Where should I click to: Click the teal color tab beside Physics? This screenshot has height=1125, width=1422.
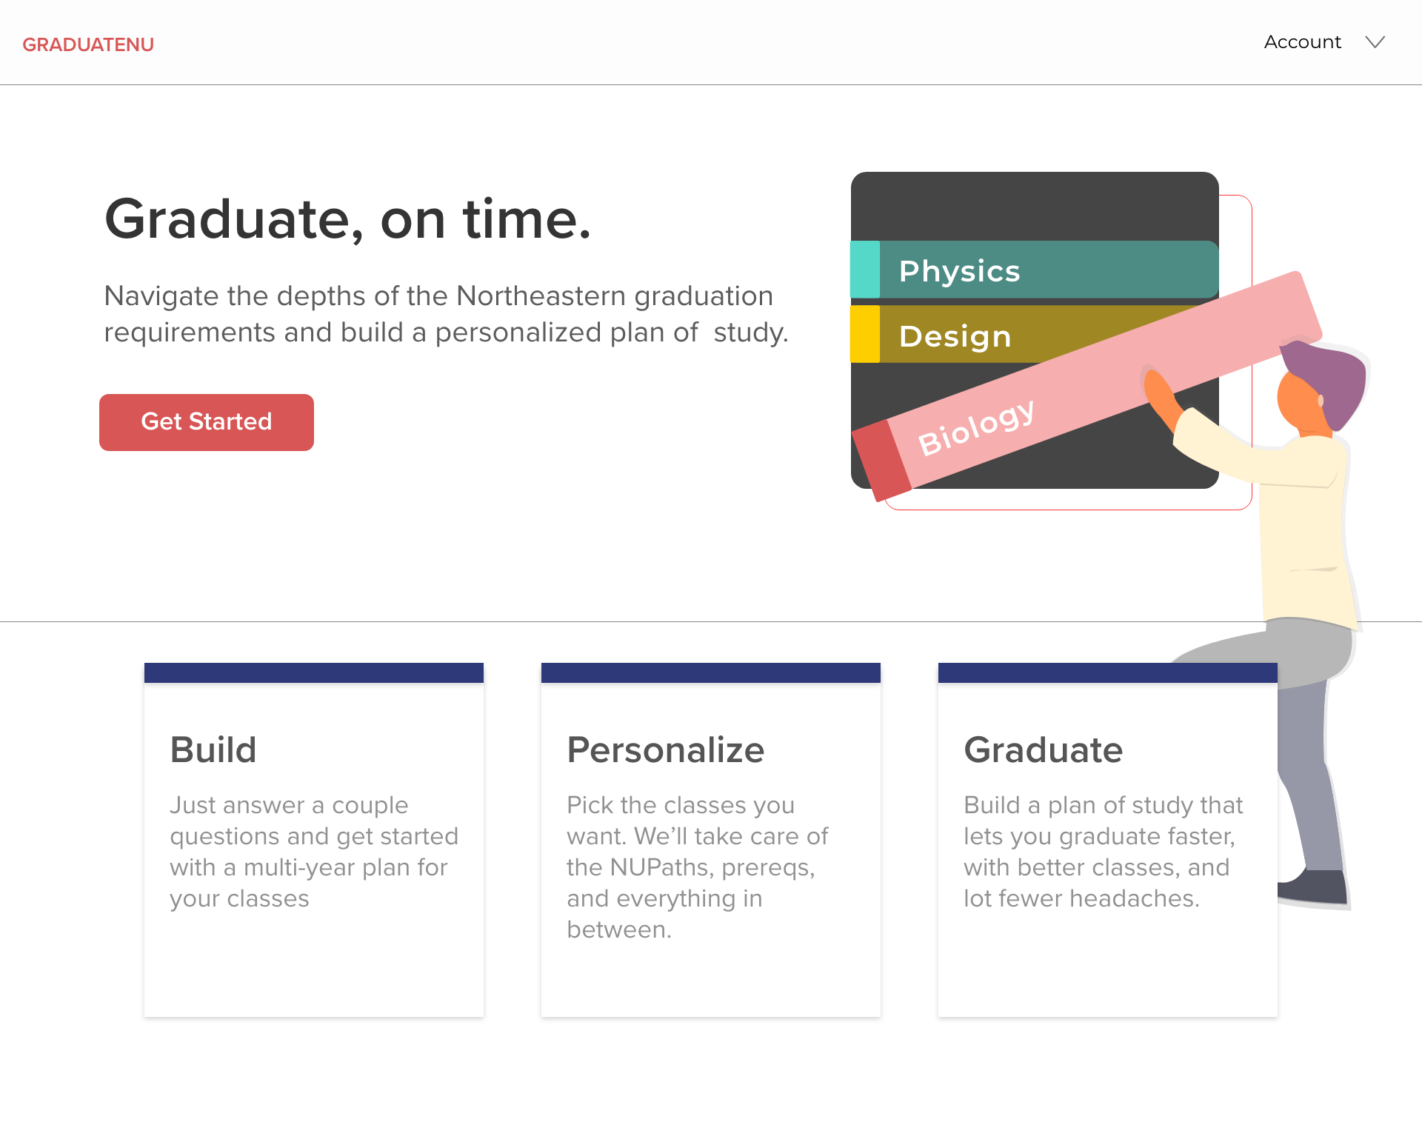click(865, 270)
